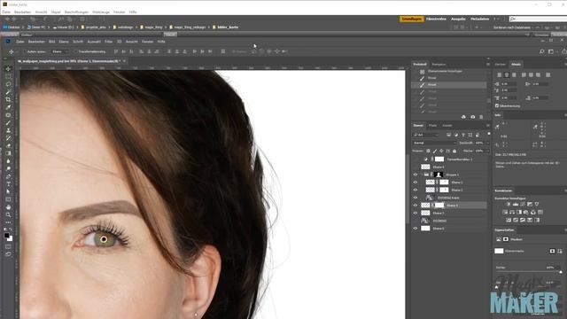Toggle Quick Mask mode icon
Image resolution: width=567 pixels, height=319 pixels.
tap(8, 246)
